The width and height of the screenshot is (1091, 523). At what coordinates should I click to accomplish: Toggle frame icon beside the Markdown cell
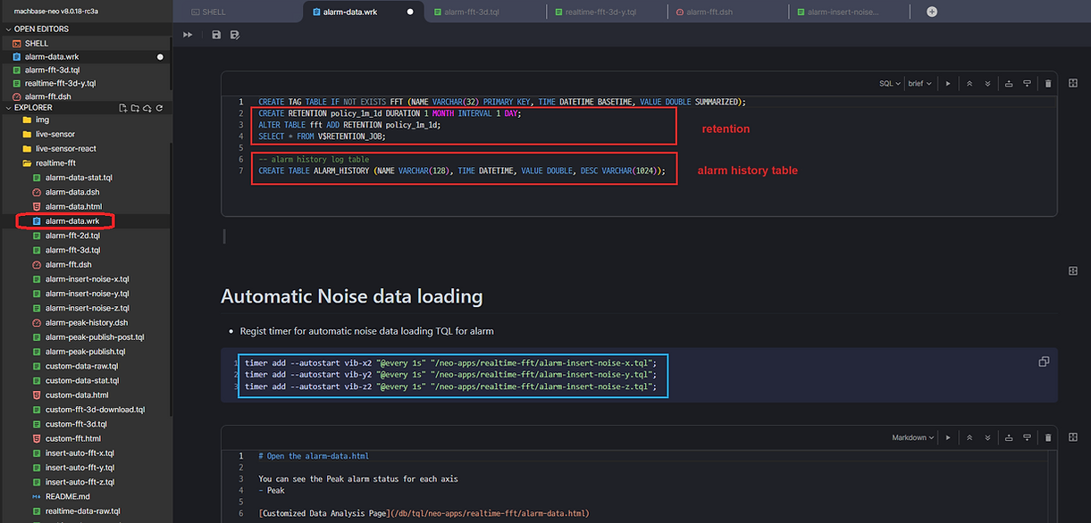click(1072, 437)
